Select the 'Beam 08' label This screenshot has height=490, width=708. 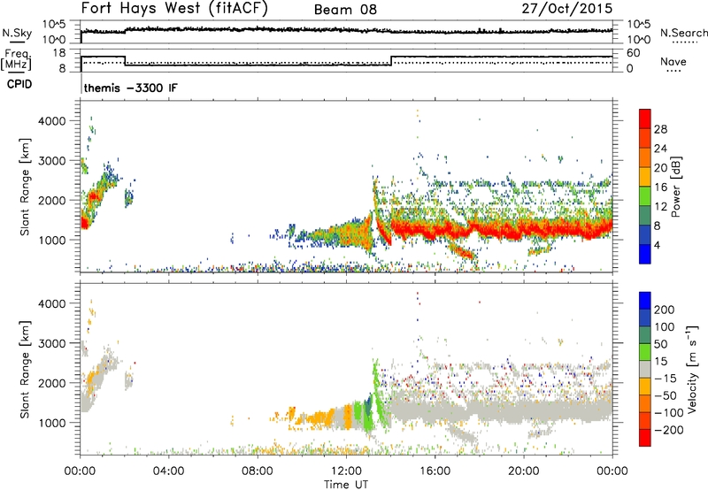click(x=345, y=10)
